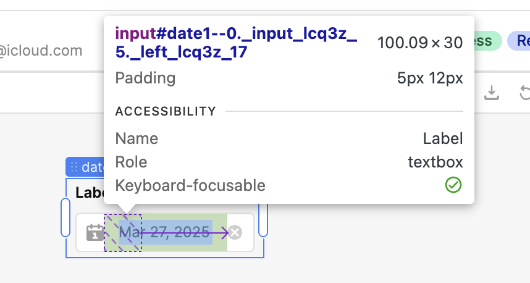
Task: Click the blue 'Re' badge at top right
Action: pyautogui.click(x=519, y=41)
